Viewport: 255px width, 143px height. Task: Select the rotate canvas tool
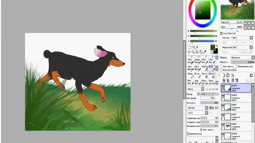(x=197, y=52)
